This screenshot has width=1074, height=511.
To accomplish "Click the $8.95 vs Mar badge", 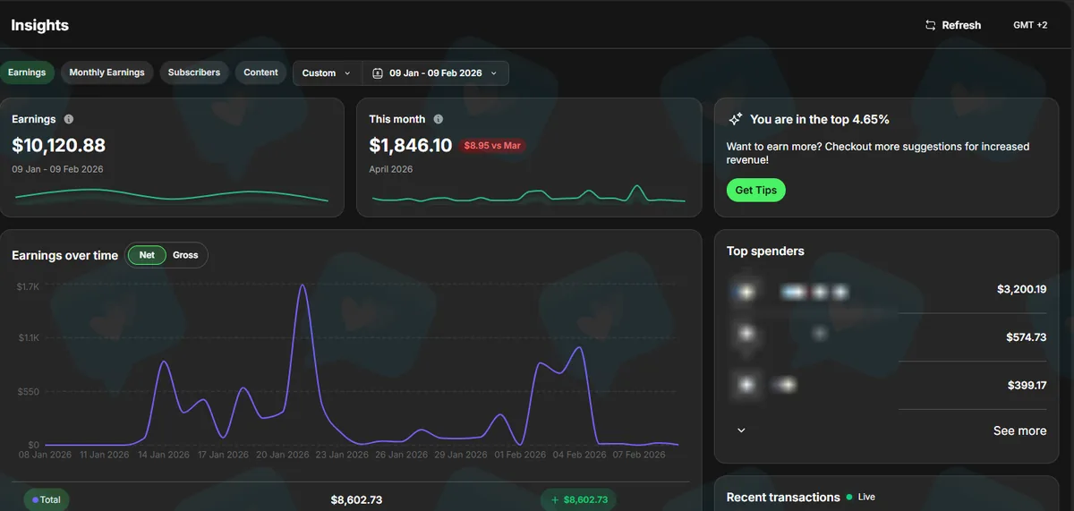I will (x=491, y=145).
